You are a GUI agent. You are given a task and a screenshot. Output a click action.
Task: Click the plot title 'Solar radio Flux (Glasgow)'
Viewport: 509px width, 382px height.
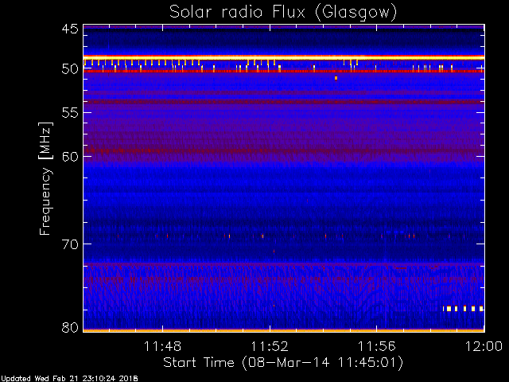coord(283,13)
